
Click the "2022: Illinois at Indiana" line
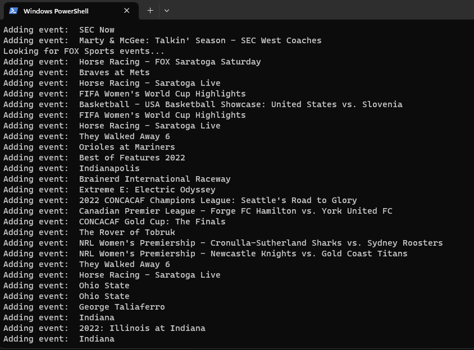142,328
